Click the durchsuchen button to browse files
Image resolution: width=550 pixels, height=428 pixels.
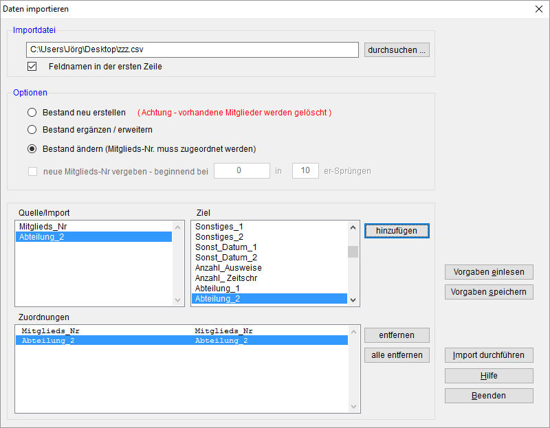coord(397,50)
